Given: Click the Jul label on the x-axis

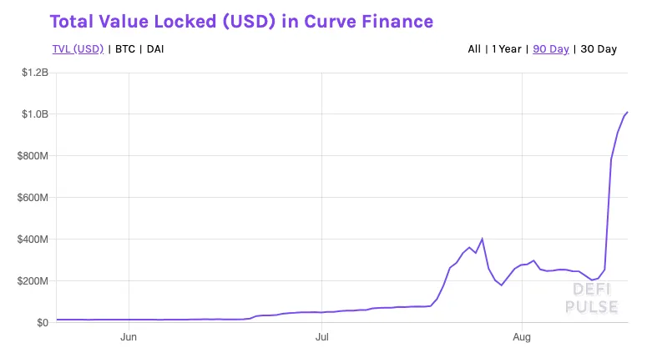Looking at the screenshot, I should tap(322, 338).
